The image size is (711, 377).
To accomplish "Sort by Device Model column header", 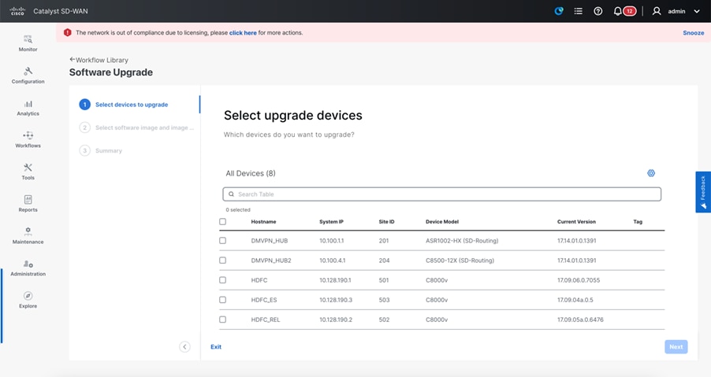I will [x=441, y=222].
